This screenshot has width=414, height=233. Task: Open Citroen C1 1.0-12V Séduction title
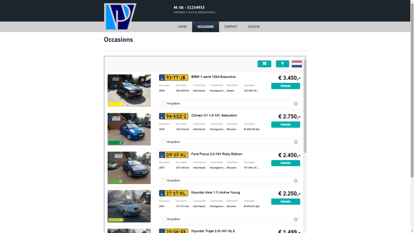[x=214, y=115]
